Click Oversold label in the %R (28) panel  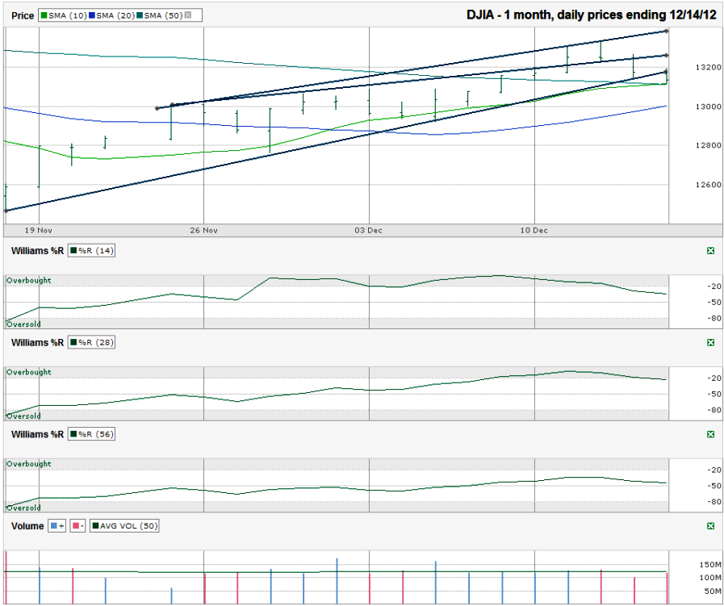tap(23, 416)
